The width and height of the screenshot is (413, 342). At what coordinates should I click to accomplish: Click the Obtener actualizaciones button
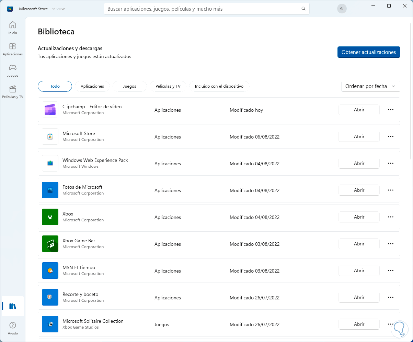(368, 52)
